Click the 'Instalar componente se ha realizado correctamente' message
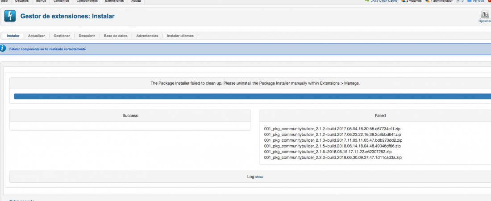The width and height of the screenshot is (491, 201). point(47,49)
